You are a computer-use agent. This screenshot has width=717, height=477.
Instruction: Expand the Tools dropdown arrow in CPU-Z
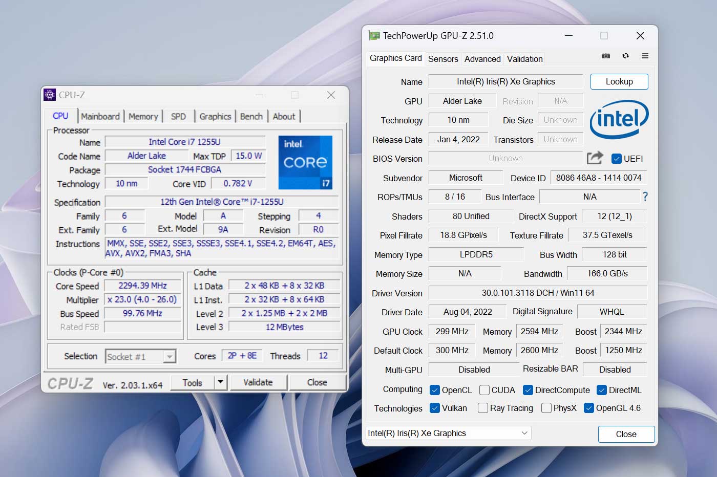coord(221,382)
